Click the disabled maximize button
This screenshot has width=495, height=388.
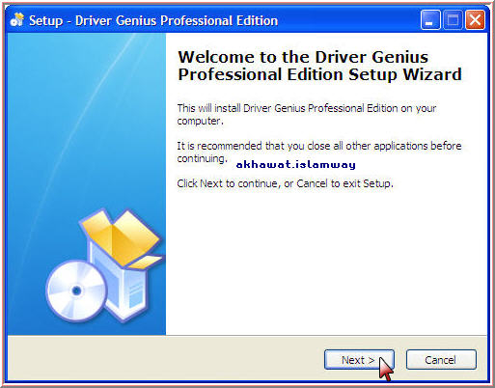point(453,20)
